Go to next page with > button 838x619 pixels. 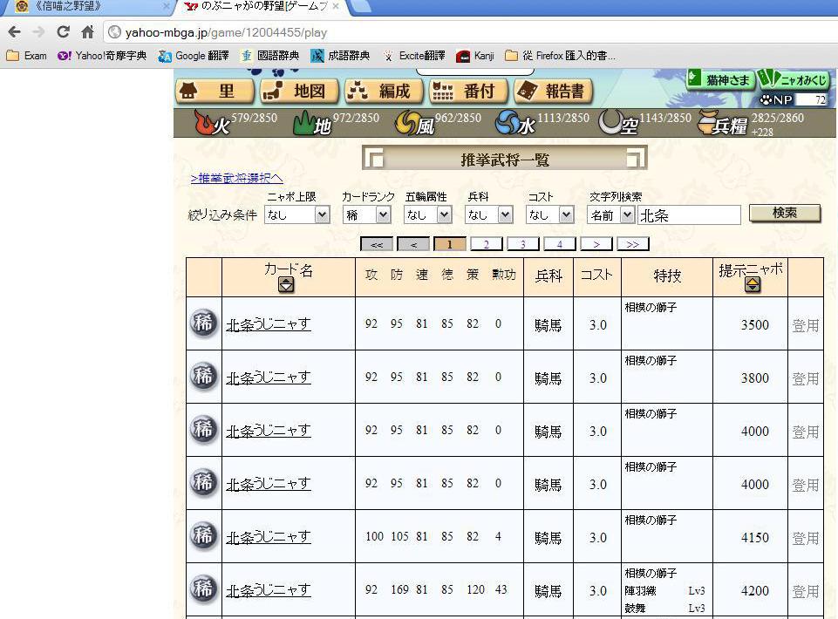tap(596, 244)
